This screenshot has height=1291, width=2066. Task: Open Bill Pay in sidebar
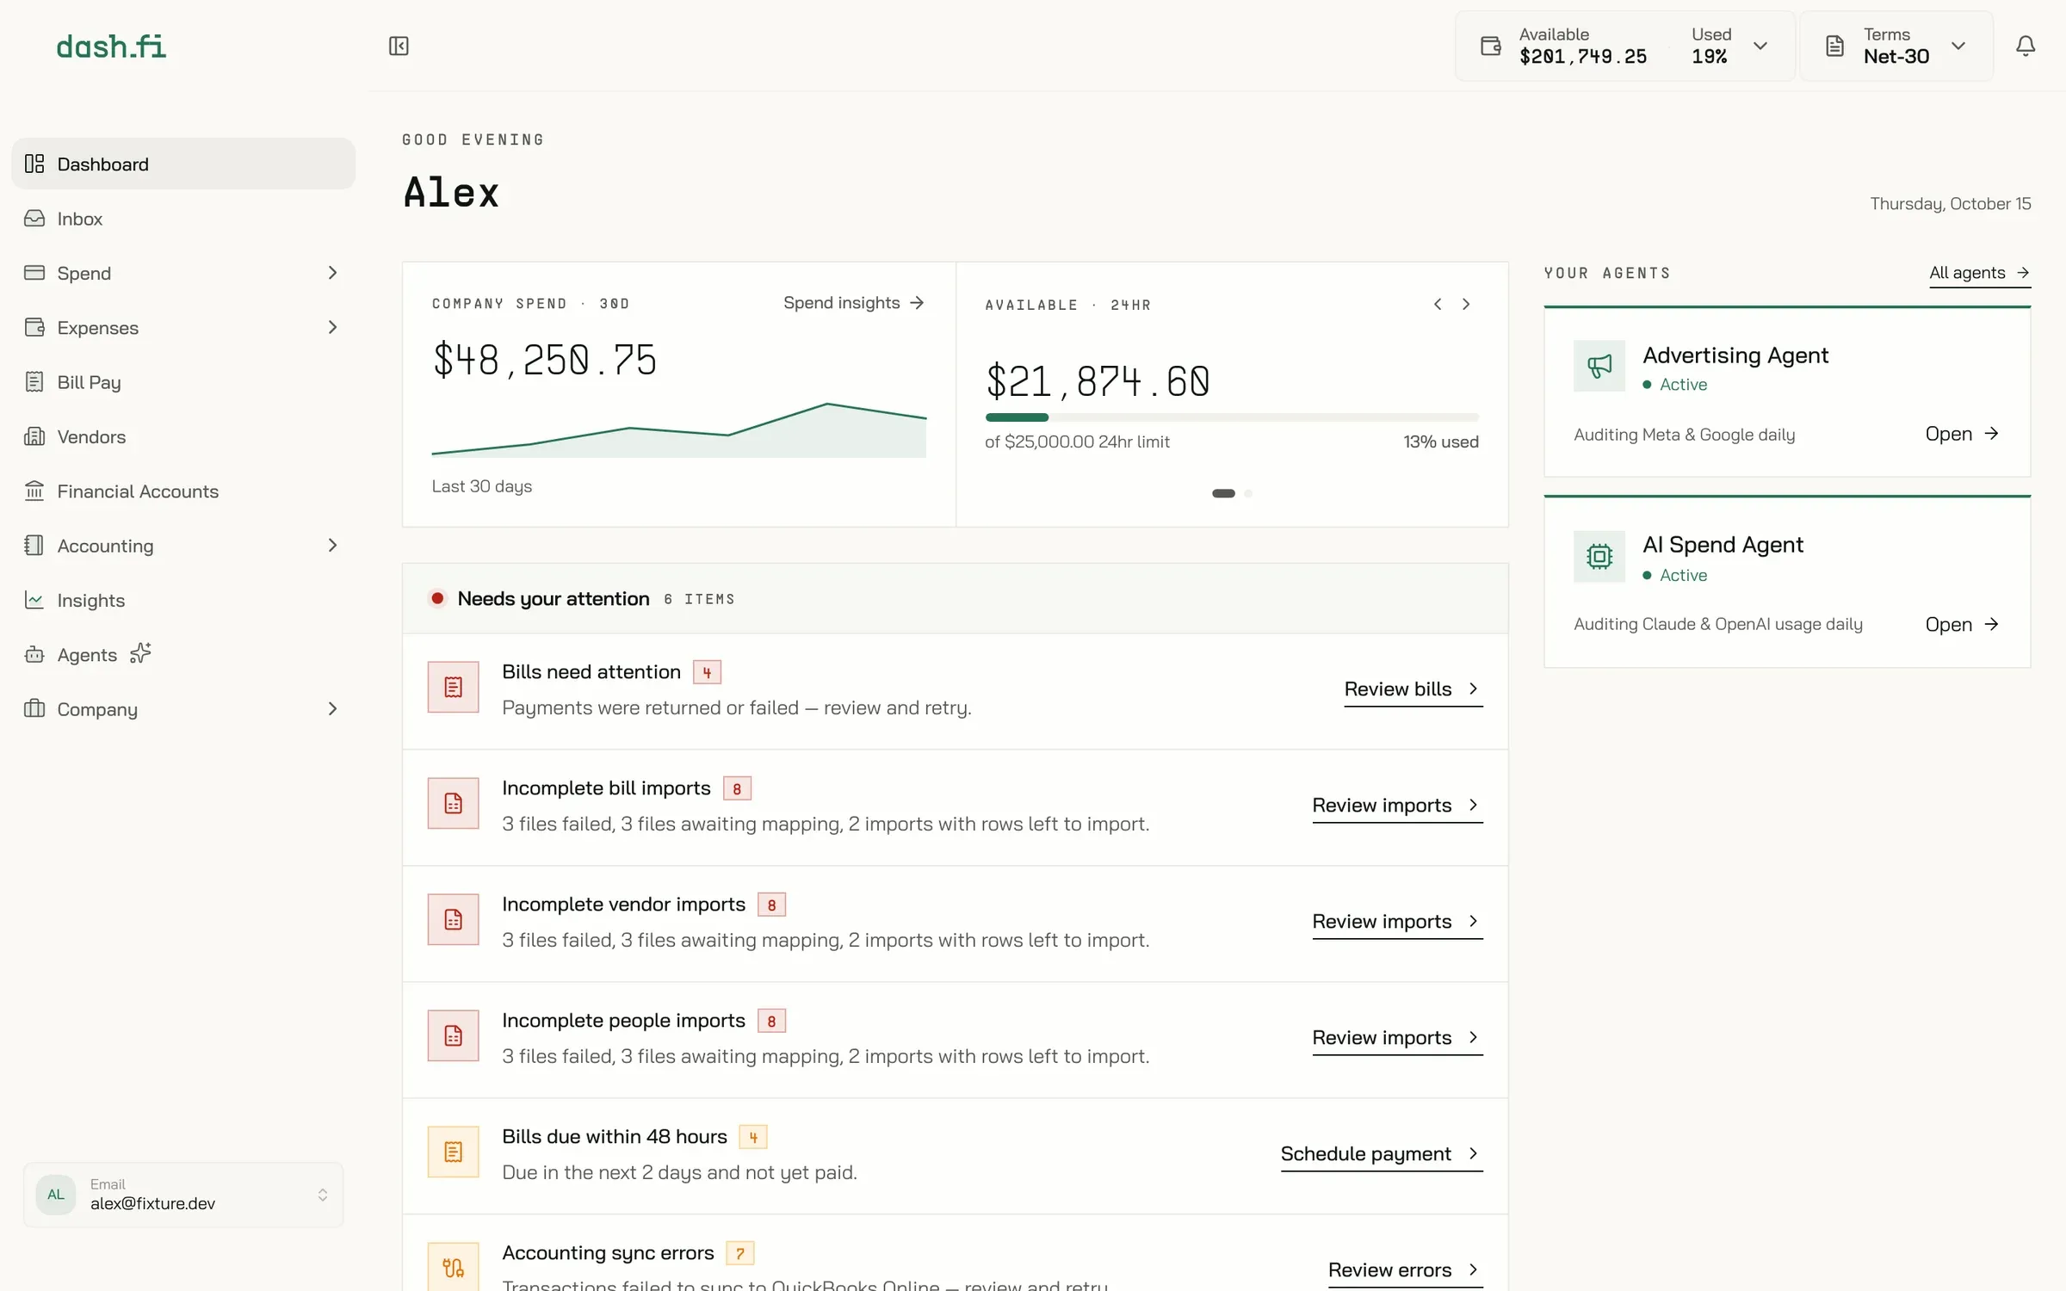(183, 382)
